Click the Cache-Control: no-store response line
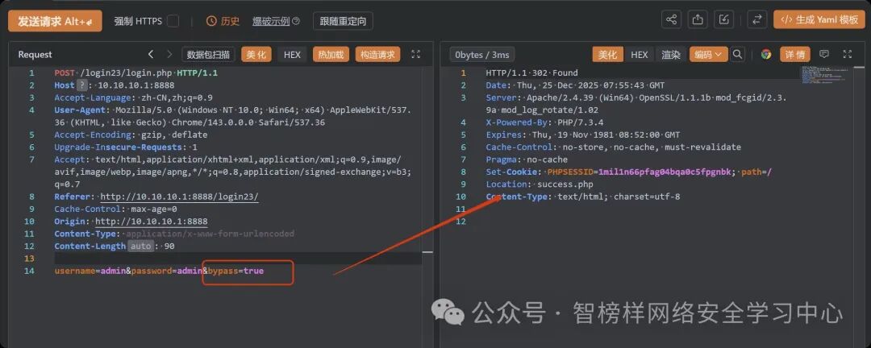This screenshot has width=871, height=348. point(613,147)
